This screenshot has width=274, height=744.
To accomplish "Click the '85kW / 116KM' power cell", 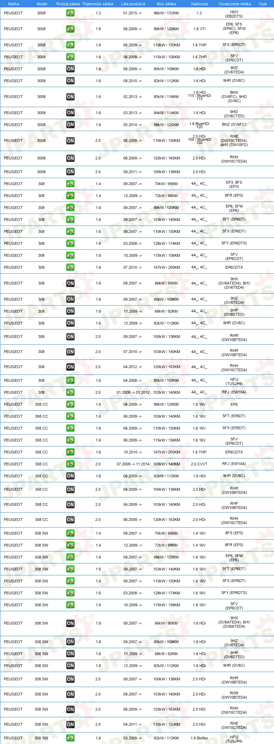I will (166, 97).
